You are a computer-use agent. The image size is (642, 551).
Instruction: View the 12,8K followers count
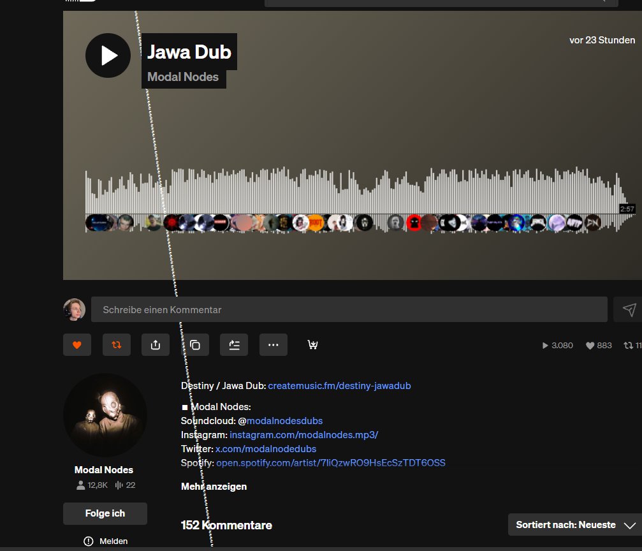pos(92,485)
